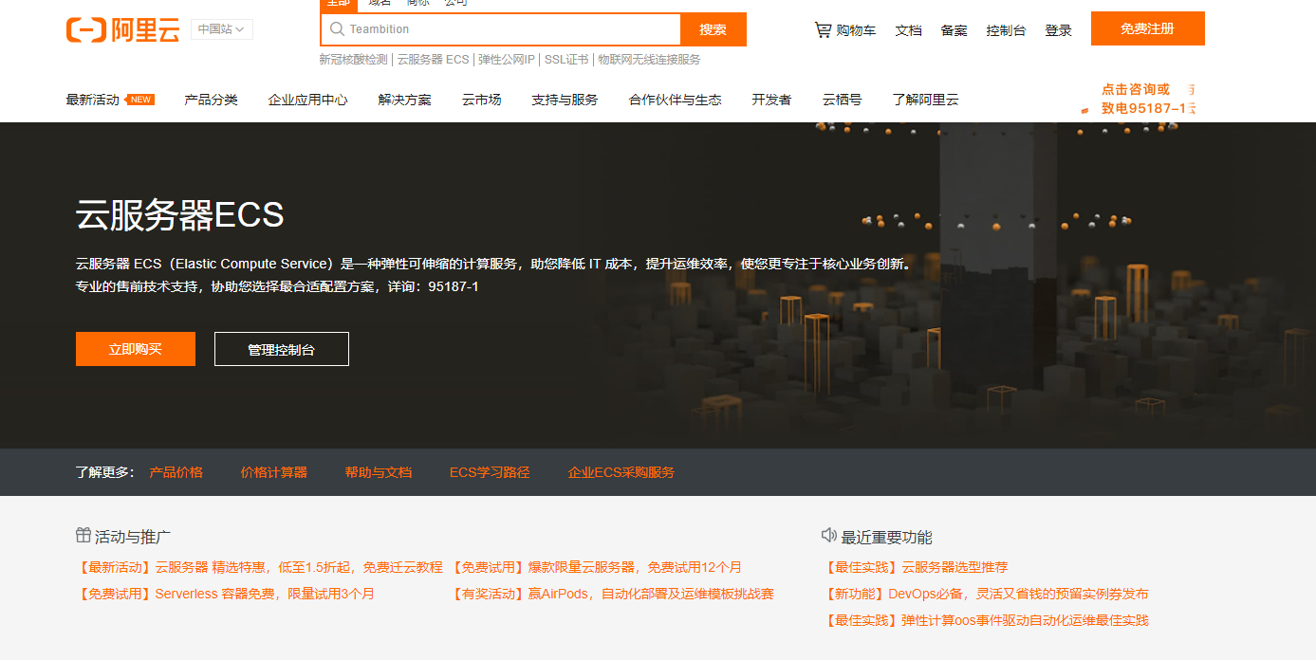Open the 备案 filing link

(954, 30)
